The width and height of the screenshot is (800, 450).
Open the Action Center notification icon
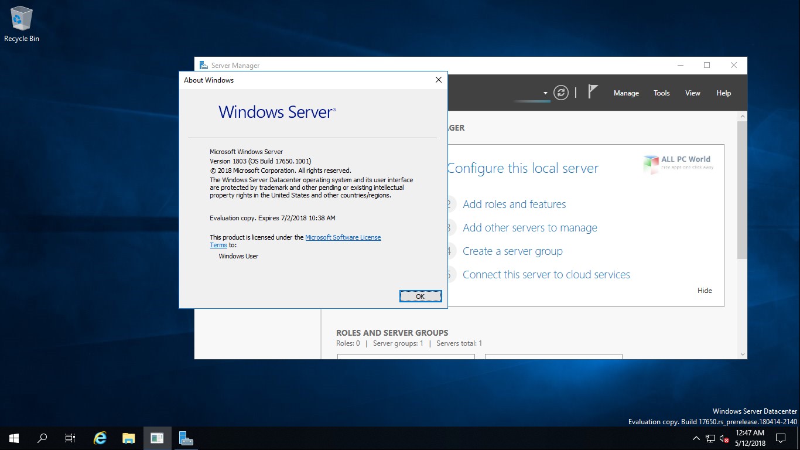(781, 438)
